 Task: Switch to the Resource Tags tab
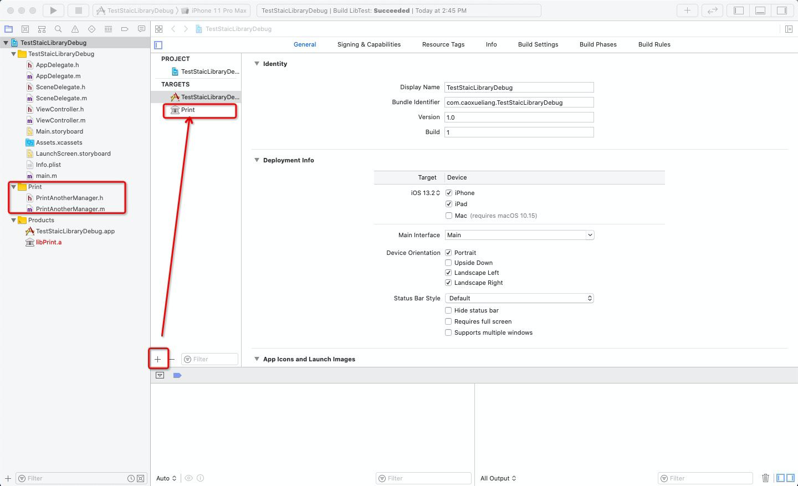(x=443, y=44)
